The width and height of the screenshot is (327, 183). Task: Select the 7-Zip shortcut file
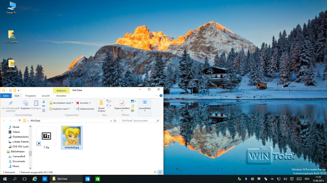tap(46, 137)
